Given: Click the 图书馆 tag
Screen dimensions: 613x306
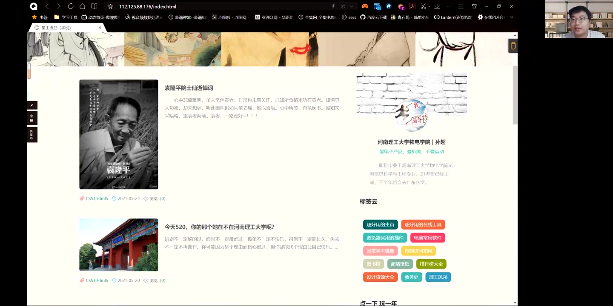Looking at the screenshot, I should click(x=374, y=264).
